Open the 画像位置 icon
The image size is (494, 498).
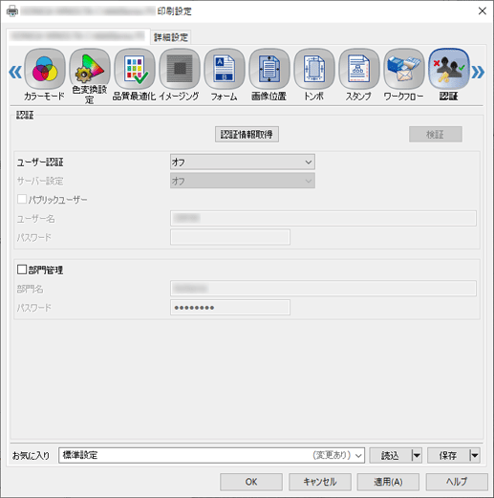pyautogui.click(x=269, y=69)
